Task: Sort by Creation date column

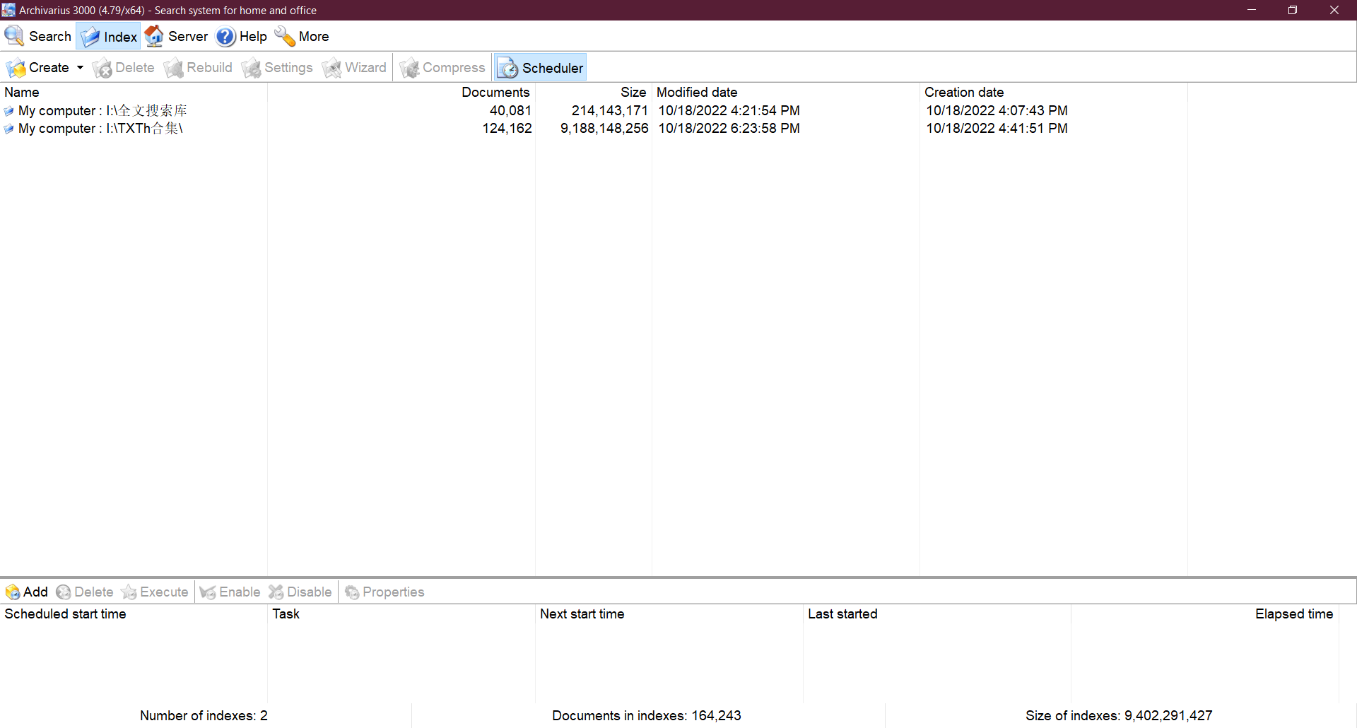Action: (x=964, y=93)
